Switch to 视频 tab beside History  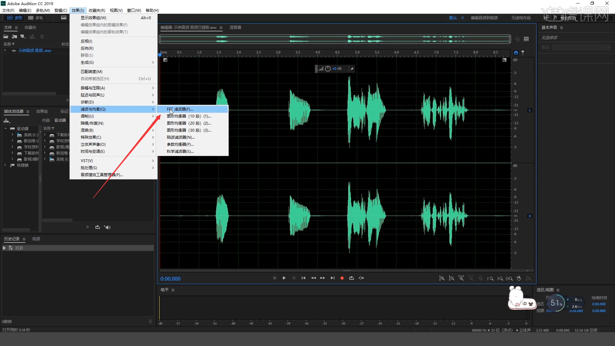tap(36, 239)
